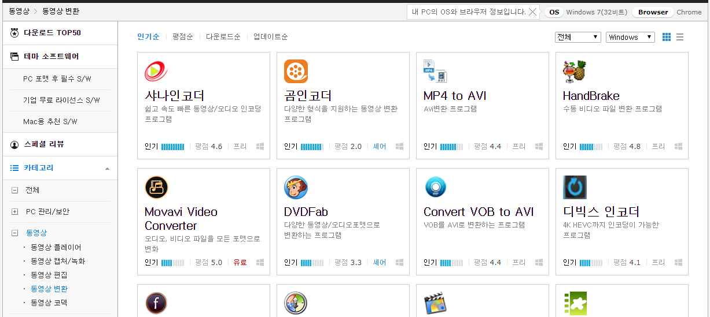710x317 pixels.
Task: Sort by 인기순
Action: tap(148, 37)
